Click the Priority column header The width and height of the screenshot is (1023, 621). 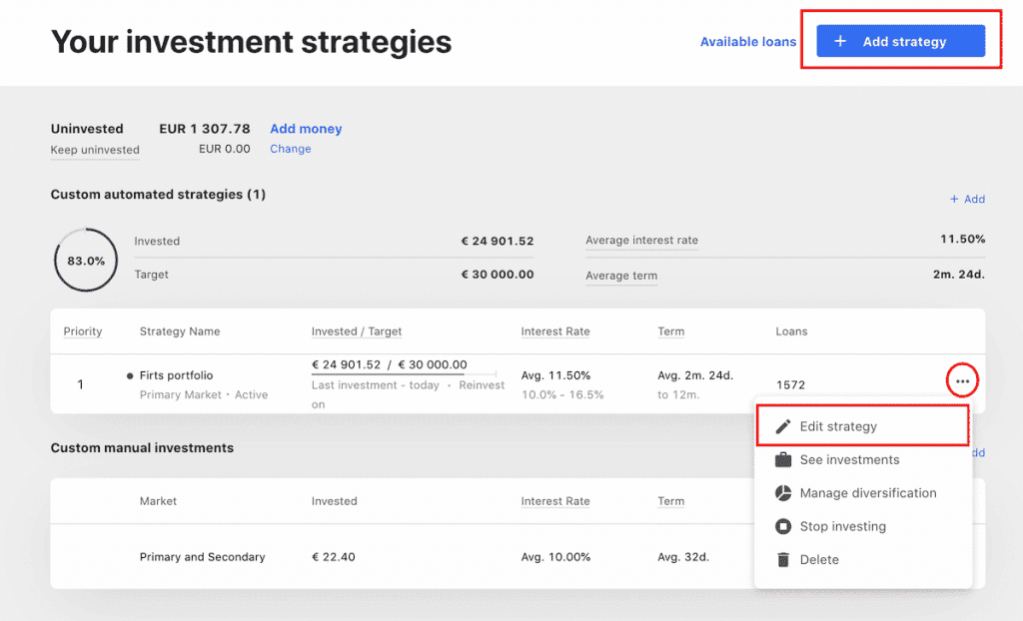tap(82, 331)
